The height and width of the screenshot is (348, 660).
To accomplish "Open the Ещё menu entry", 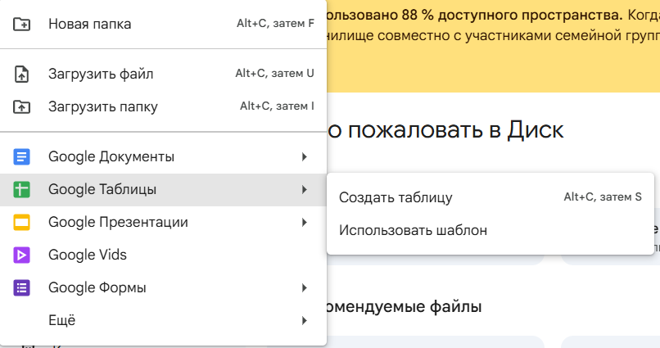I will [x=163, y=321].
